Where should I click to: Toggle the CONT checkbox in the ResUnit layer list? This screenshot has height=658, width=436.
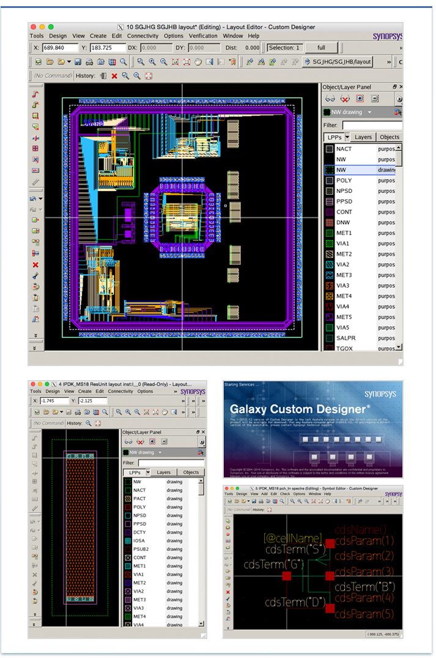[x=128, y=558]
